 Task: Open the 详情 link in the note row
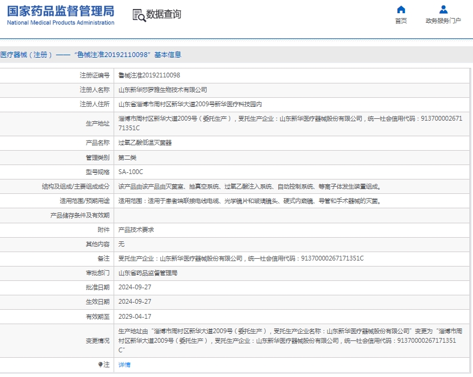124,365
